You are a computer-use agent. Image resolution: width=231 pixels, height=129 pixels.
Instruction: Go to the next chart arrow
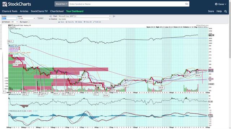click(x=114, y=16)
